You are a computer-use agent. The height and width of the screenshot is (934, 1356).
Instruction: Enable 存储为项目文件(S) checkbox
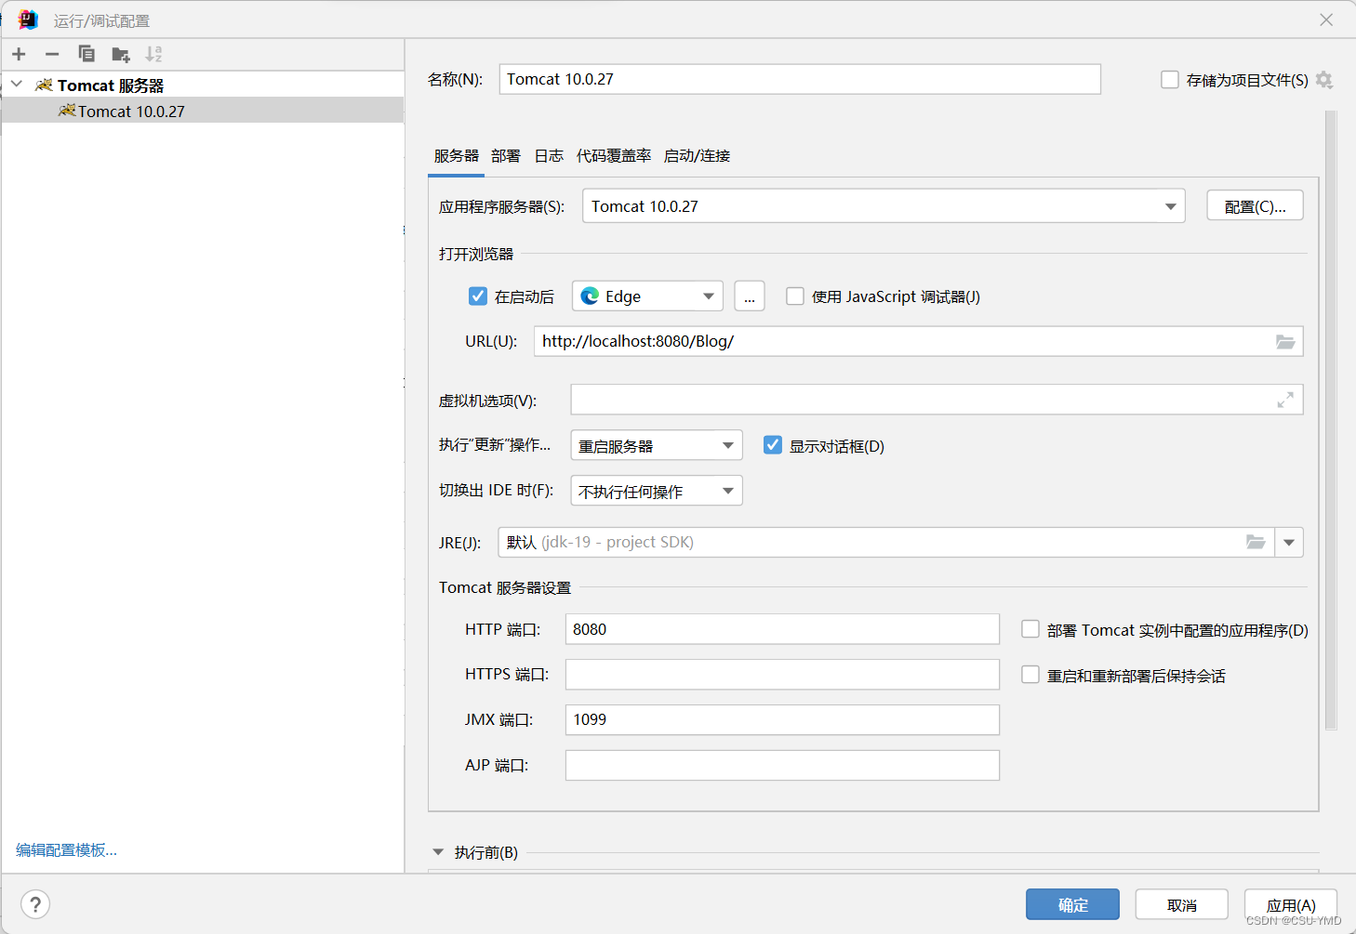[x=1170, y=80]
